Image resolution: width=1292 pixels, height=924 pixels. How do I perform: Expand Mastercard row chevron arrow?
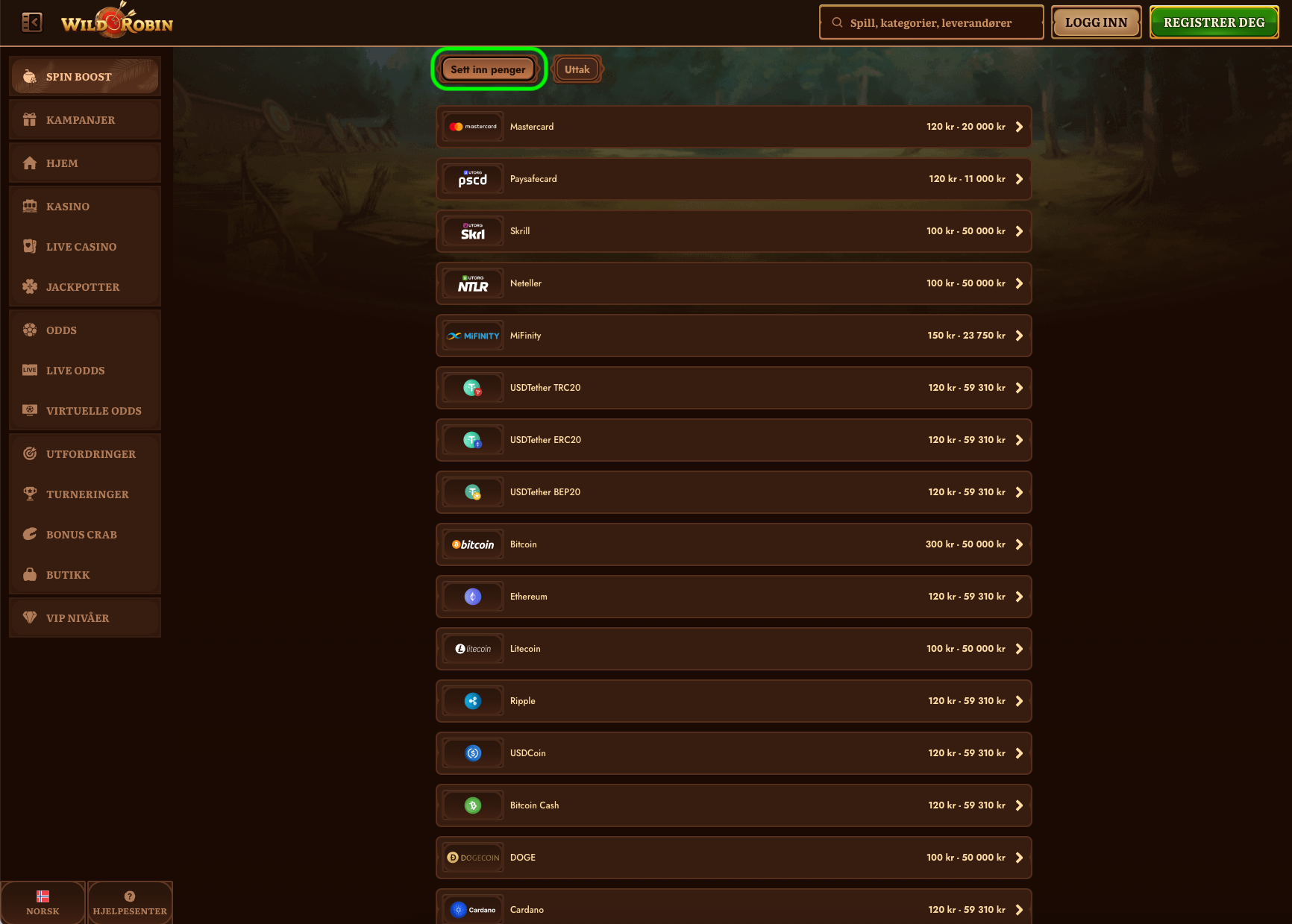coord(1019,127)
